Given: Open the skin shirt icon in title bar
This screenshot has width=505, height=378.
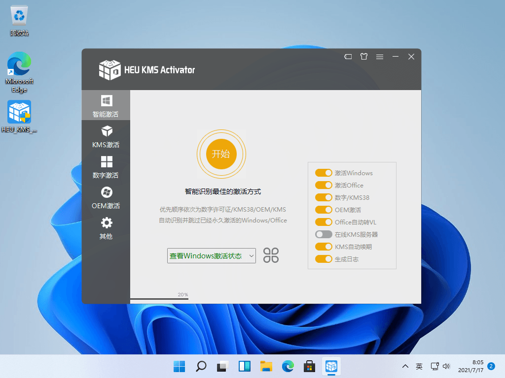Looking at the screenshot, I should point(364,57).
